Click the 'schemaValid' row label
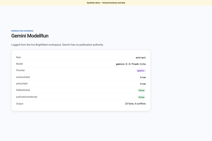 (x=23, y=77)
